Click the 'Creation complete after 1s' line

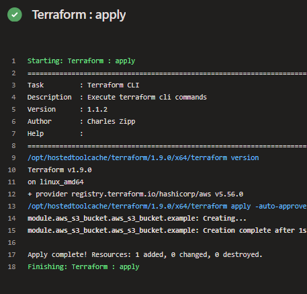pos(167,230)
